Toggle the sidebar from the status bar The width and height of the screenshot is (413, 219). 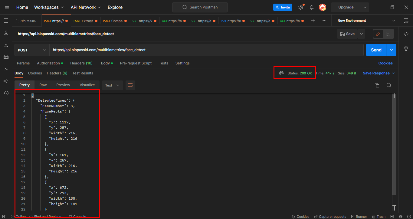coord(5,217)
